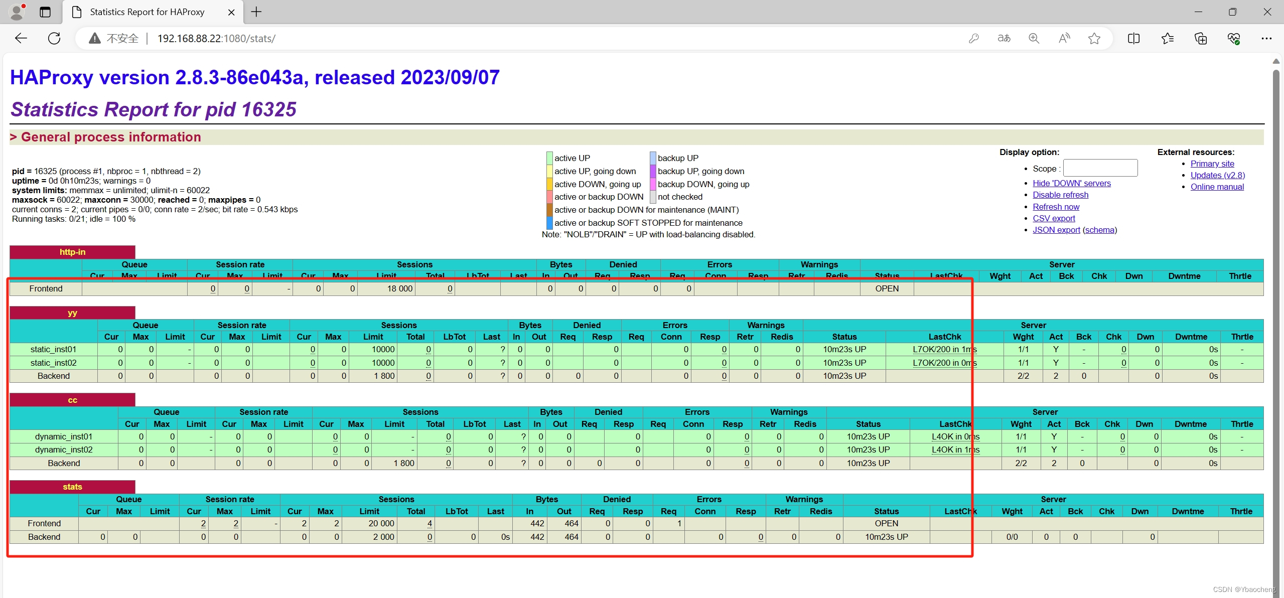Click Disable refresh link
The image size is (1284, 598).
point(1060,195)
